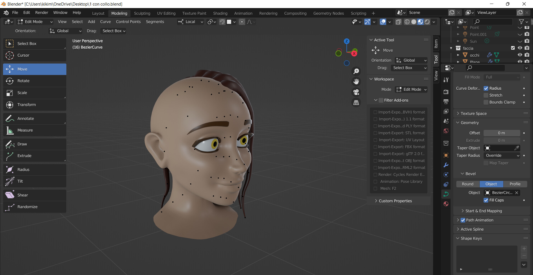Screen dimensions: 533x275
Task: Click the geometry Offset value field
Action: click(502, 133)
